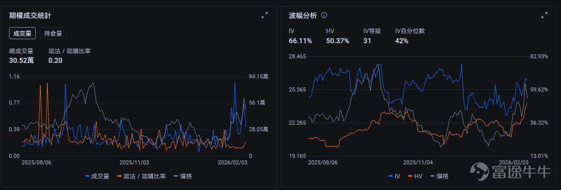561x190 pixels.
Task: Click the IV等級 label
Action: tap(372, 31)
